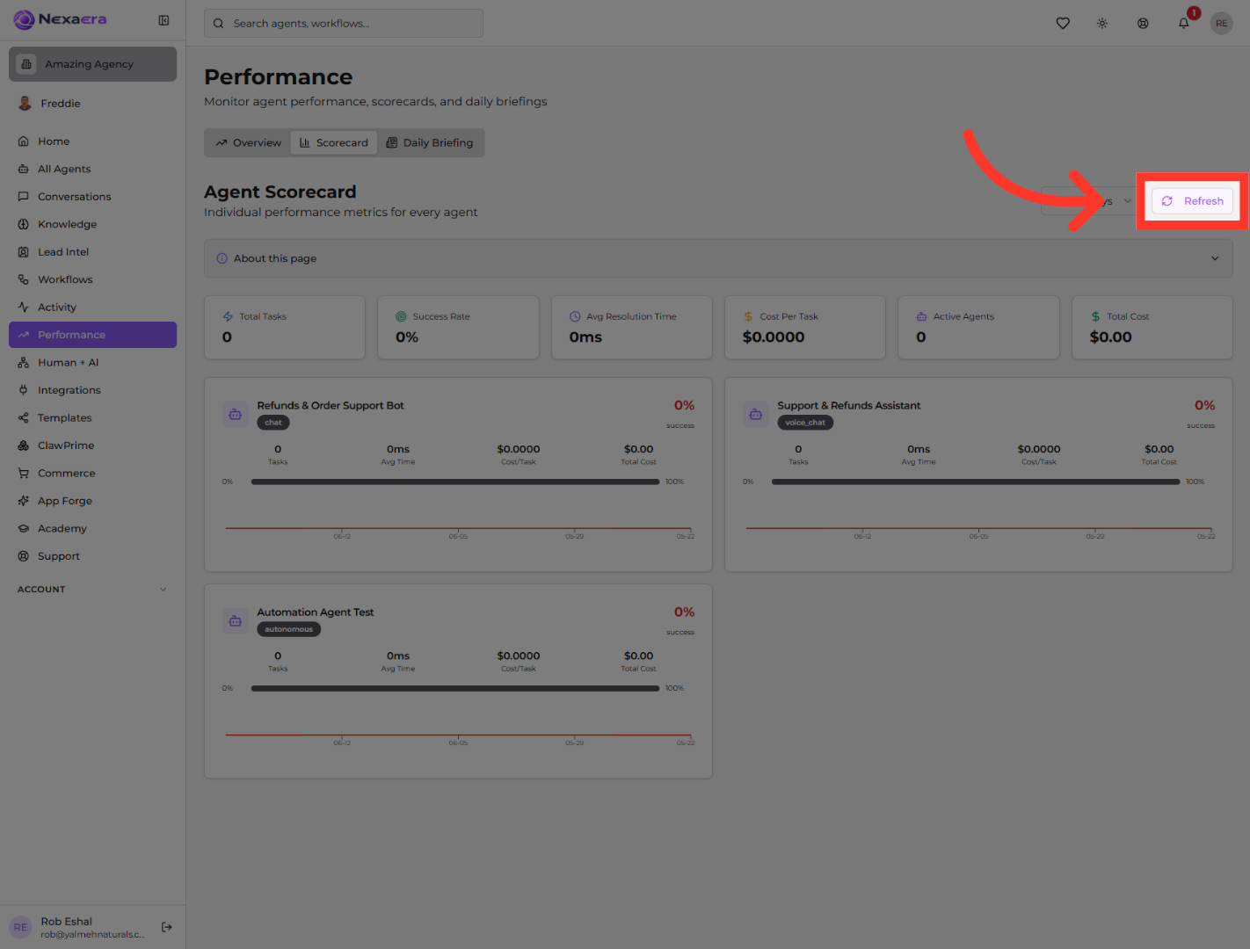Screen dimensions: 1250x949
Task: Collapse the sidebar with the panel icon
Action: pos(164,20)
